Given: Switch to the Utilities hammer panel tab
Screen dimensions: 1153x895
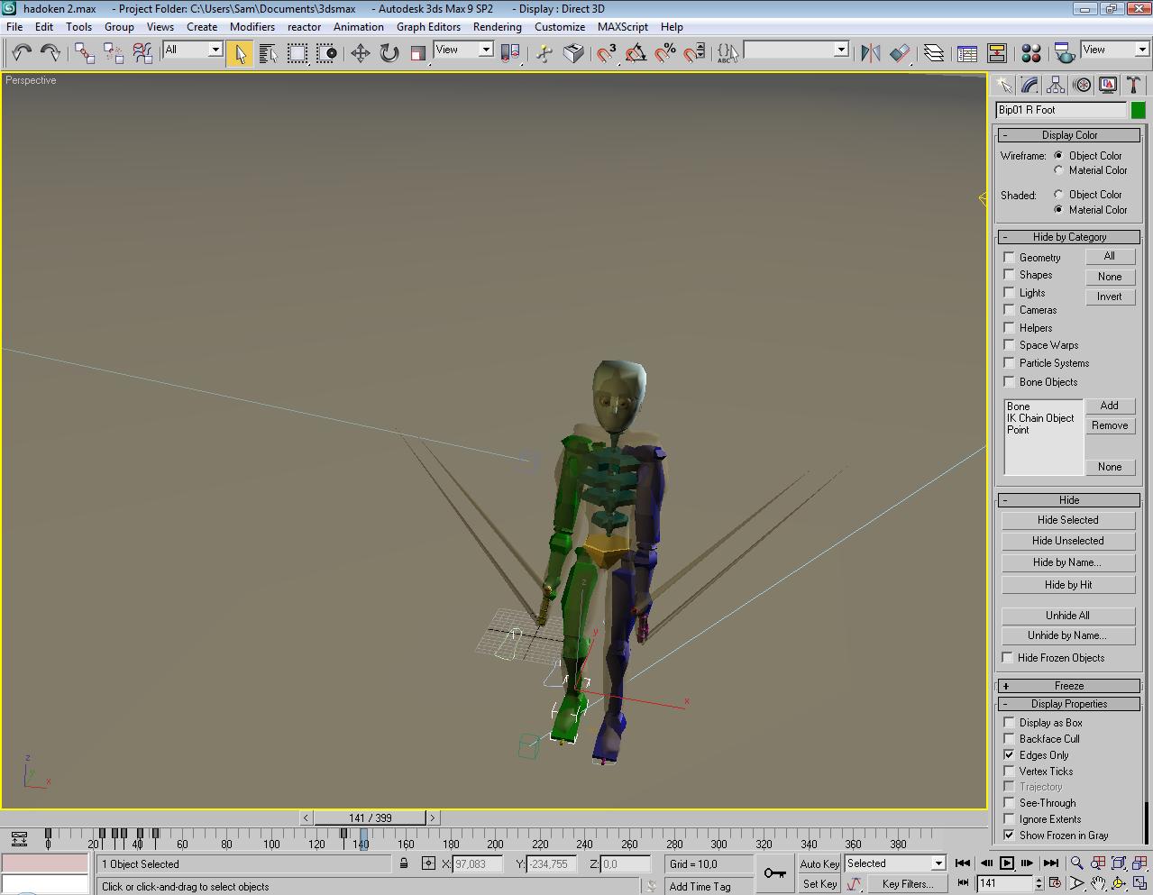Looking at the screenshot, I should pyautogui.click(x=1134, y=85).
